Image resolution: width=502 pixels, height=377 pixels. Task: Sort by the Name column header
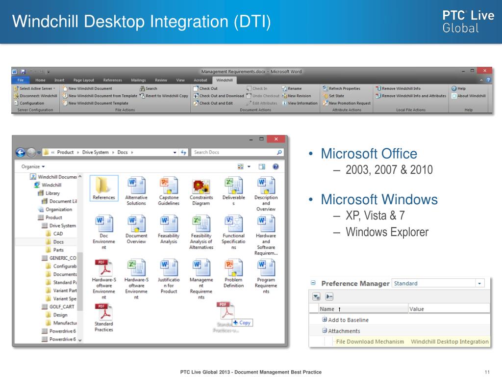tap(363, 309)
